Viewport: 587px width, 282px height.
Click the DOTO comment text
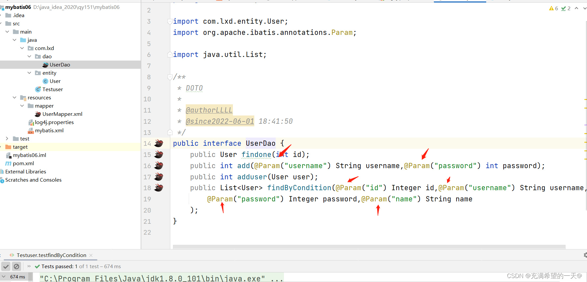(x=194, y=88)
